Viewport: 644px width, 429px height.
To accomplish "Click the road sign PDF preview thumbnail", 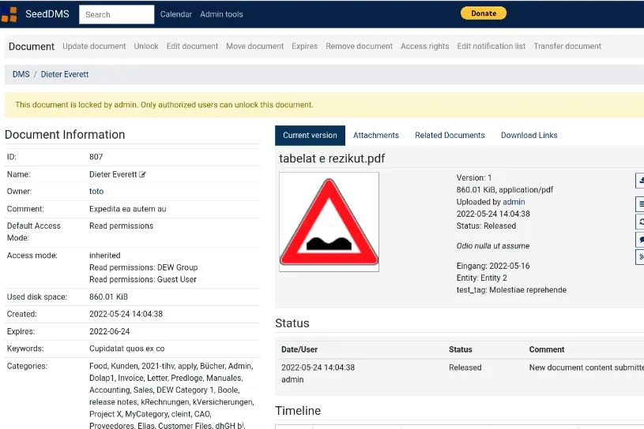I will pos(329,222).
